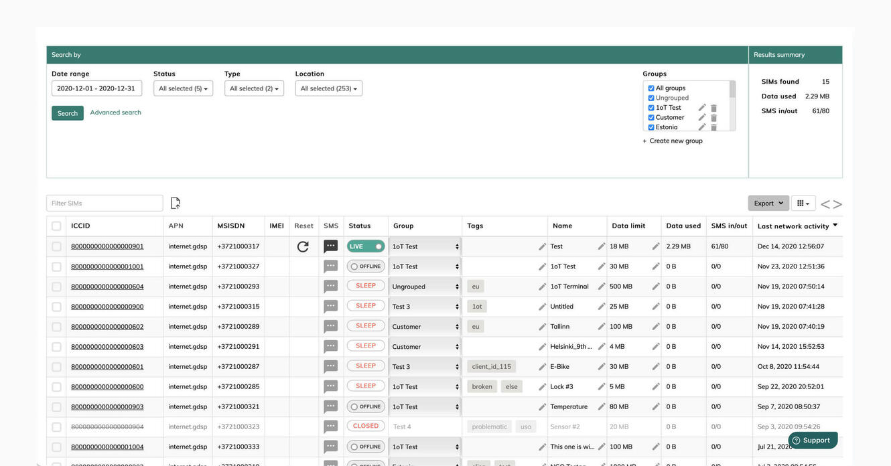Open the Advanced search link
The width and height of the screenshot is (891, 466).
(115, 112)
